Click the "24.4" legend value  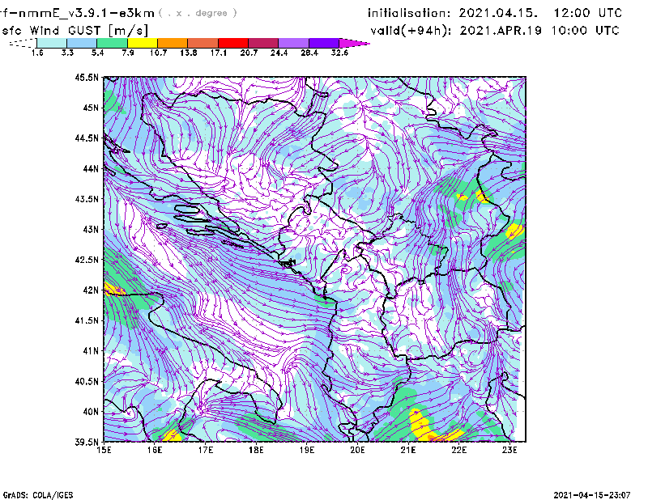(x=279, y=53)
